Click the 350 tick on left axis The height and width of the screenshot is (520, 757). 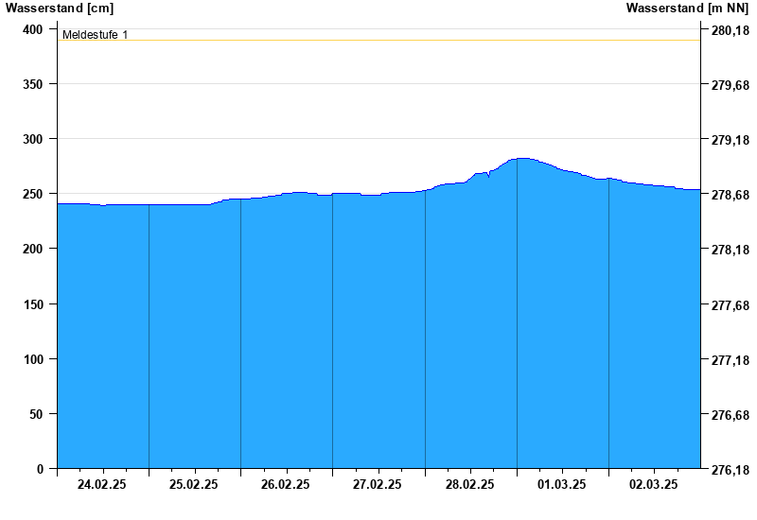coord(33,84)
